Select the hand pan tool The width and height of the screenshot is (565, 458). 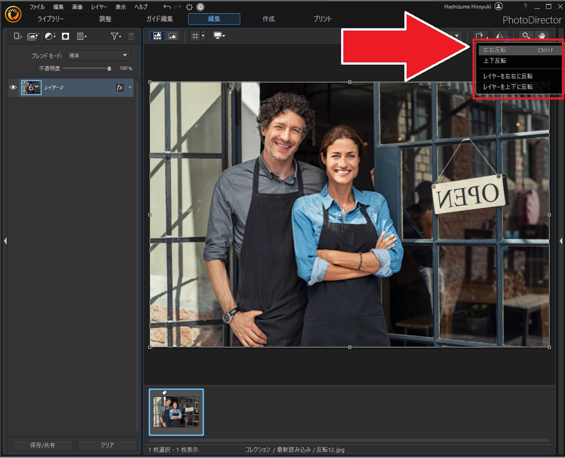(x=542, y=36)
